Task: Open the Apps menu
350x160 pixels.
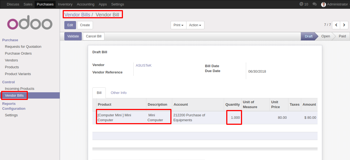Action: point(103,4)
